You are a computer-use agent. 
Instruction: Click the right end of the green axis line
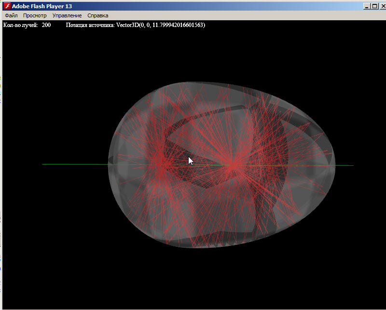point(352,165)
